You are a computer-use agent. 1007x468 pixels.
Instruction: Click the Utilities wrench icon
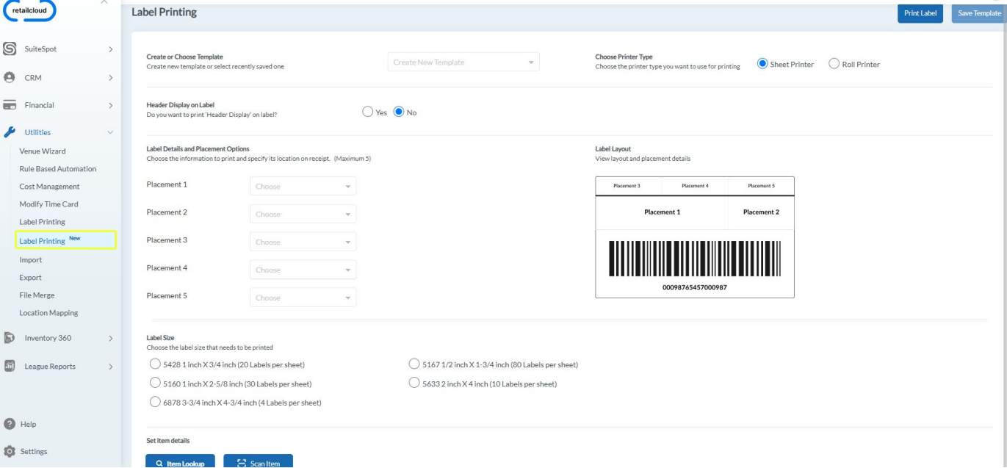pos(10,132)
